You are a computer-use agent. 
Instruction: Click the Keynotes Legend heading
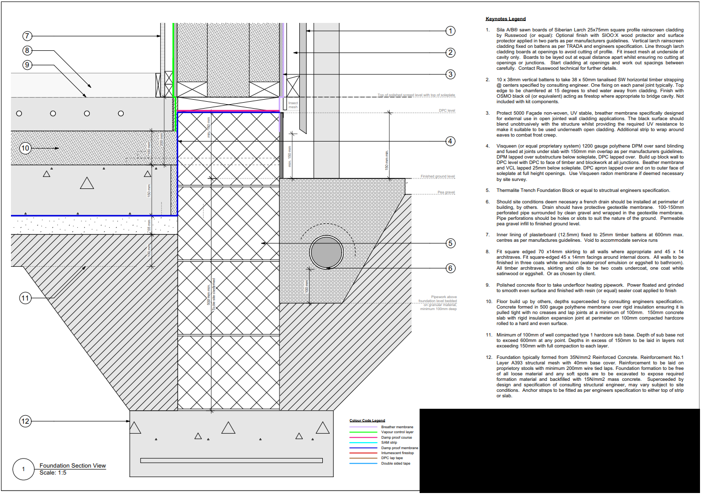coord(505,19)
